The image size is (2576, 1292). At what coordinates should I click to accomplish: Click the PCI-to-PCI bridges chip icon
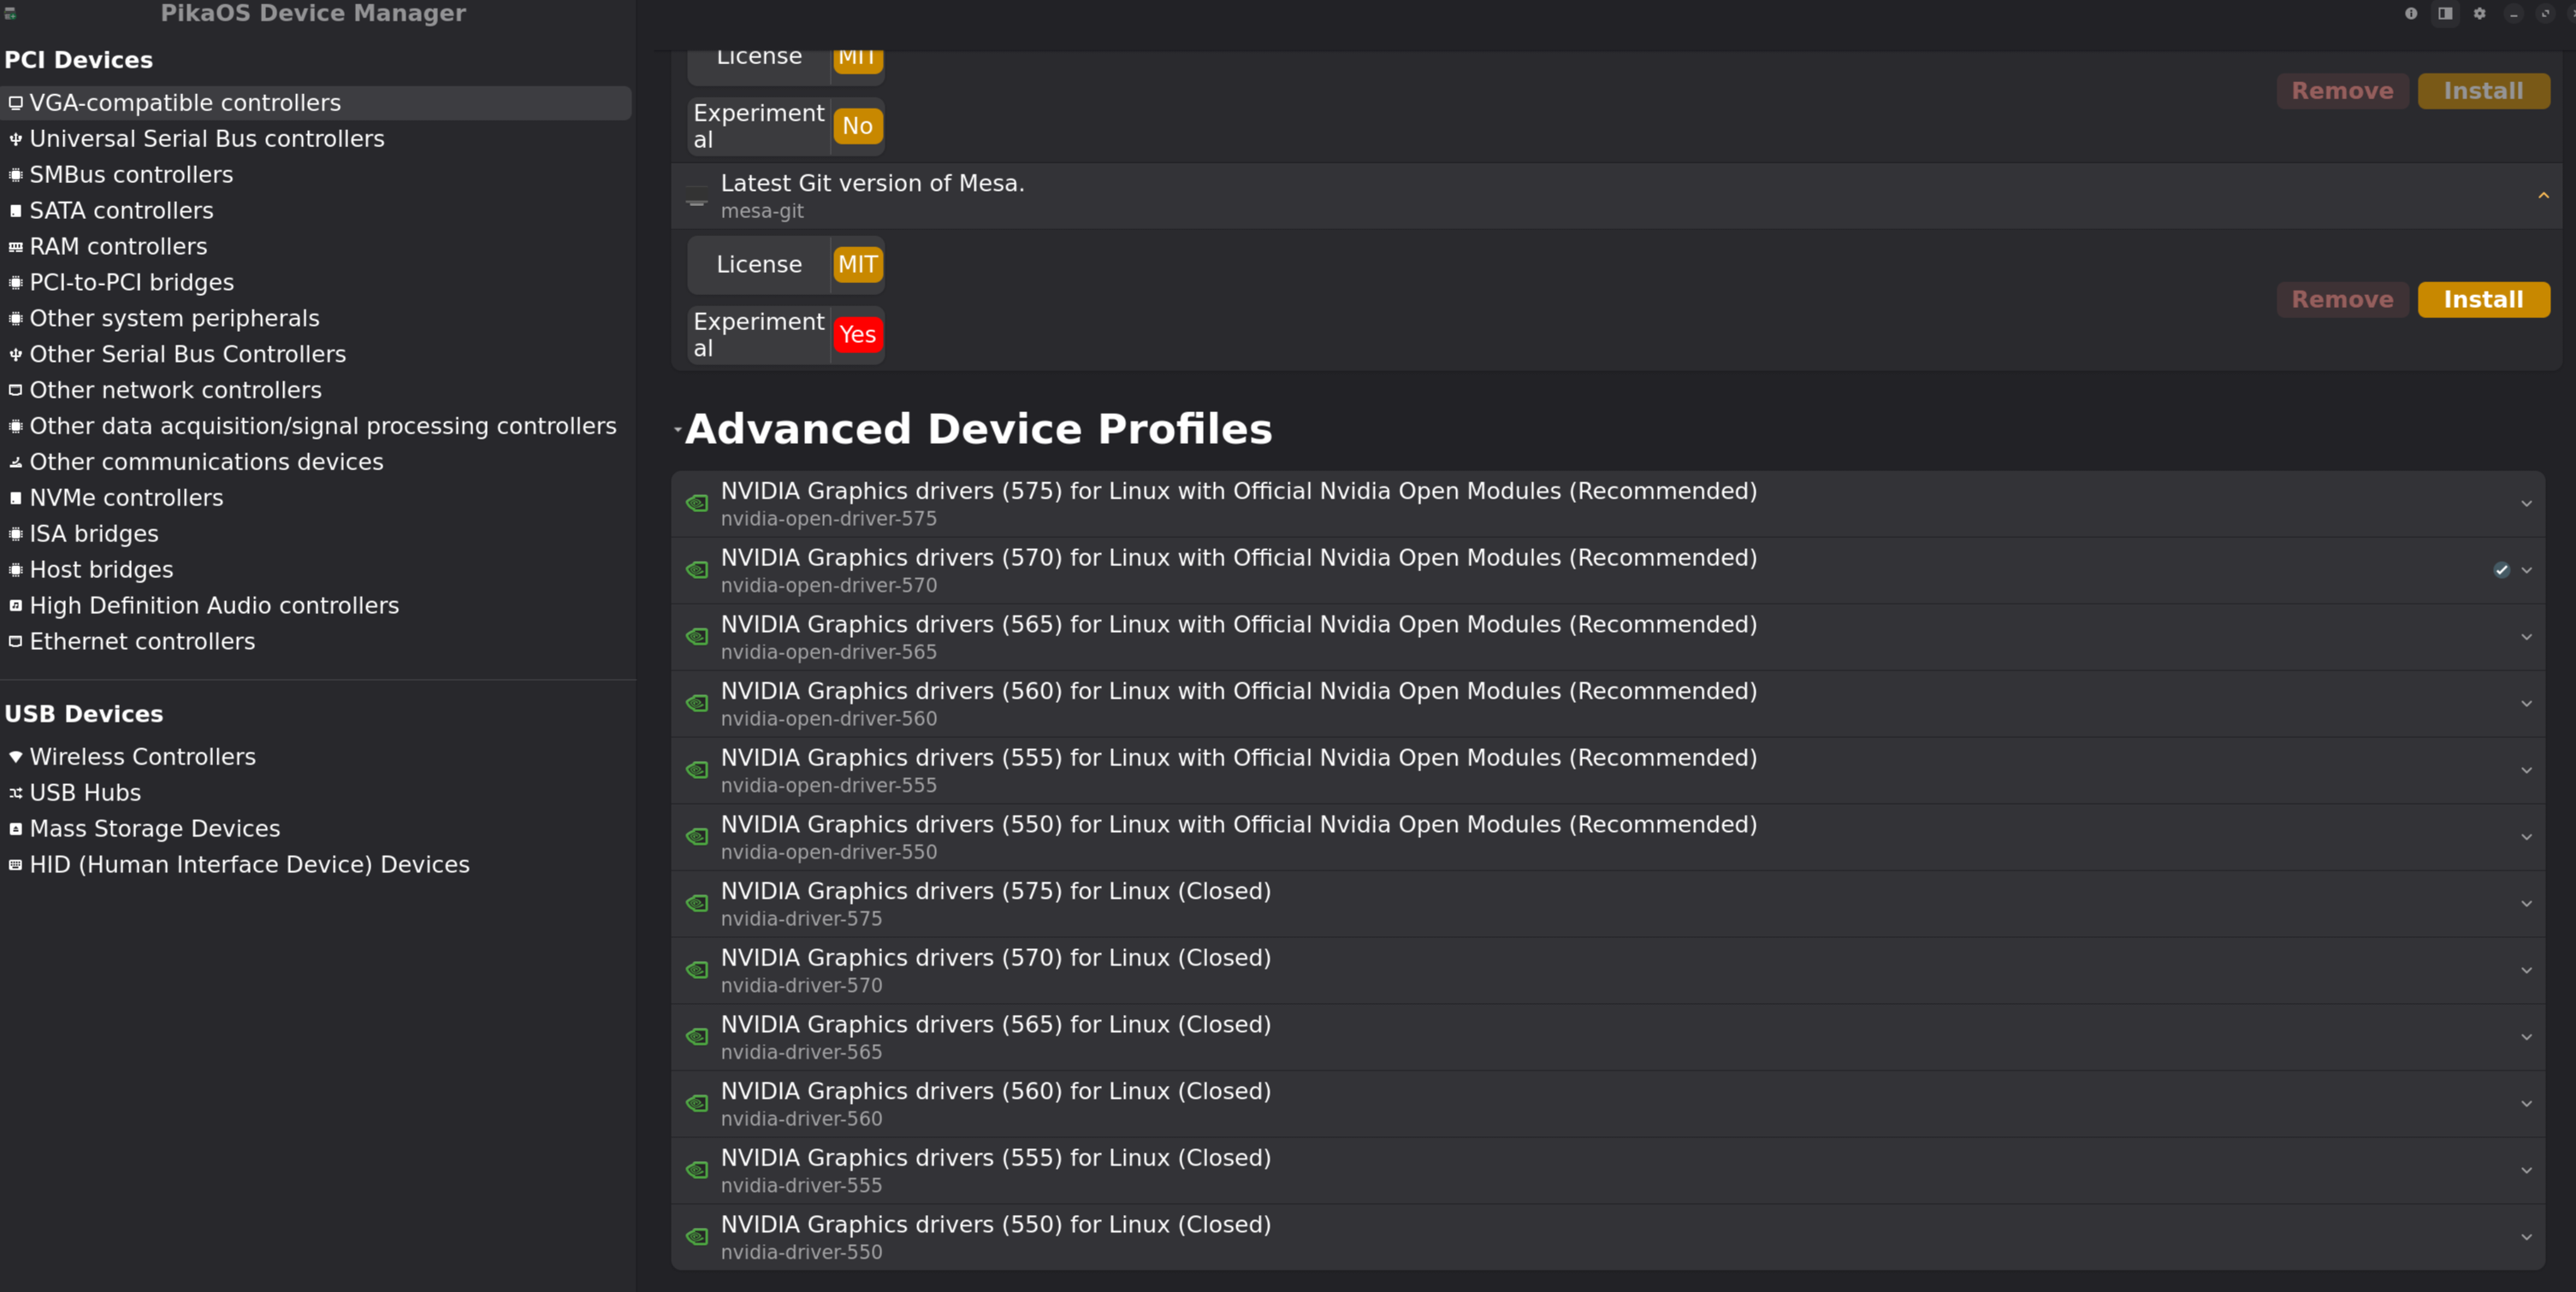click(15, 283)
